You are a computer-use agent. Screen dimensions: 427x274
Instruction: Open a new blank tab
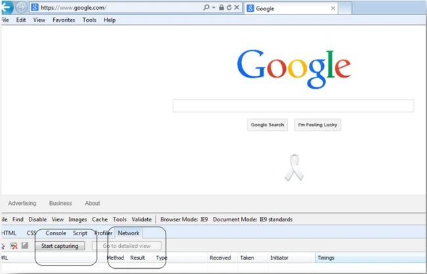tap(345, 8)
